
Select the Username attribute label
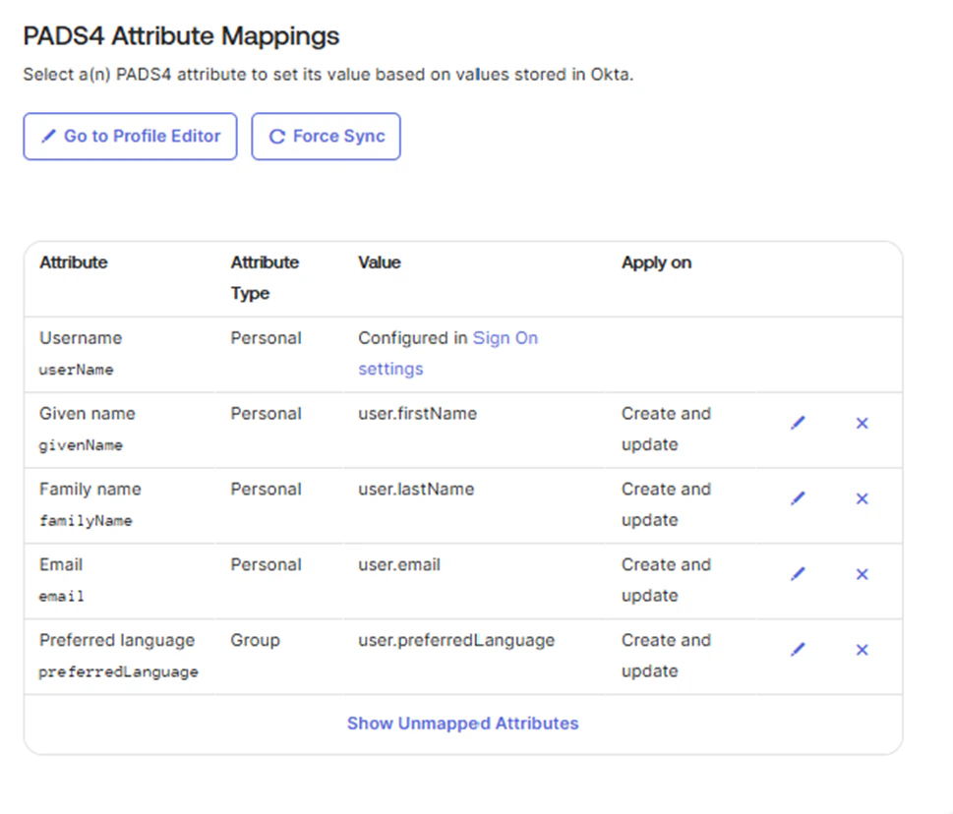coord(81,338)
